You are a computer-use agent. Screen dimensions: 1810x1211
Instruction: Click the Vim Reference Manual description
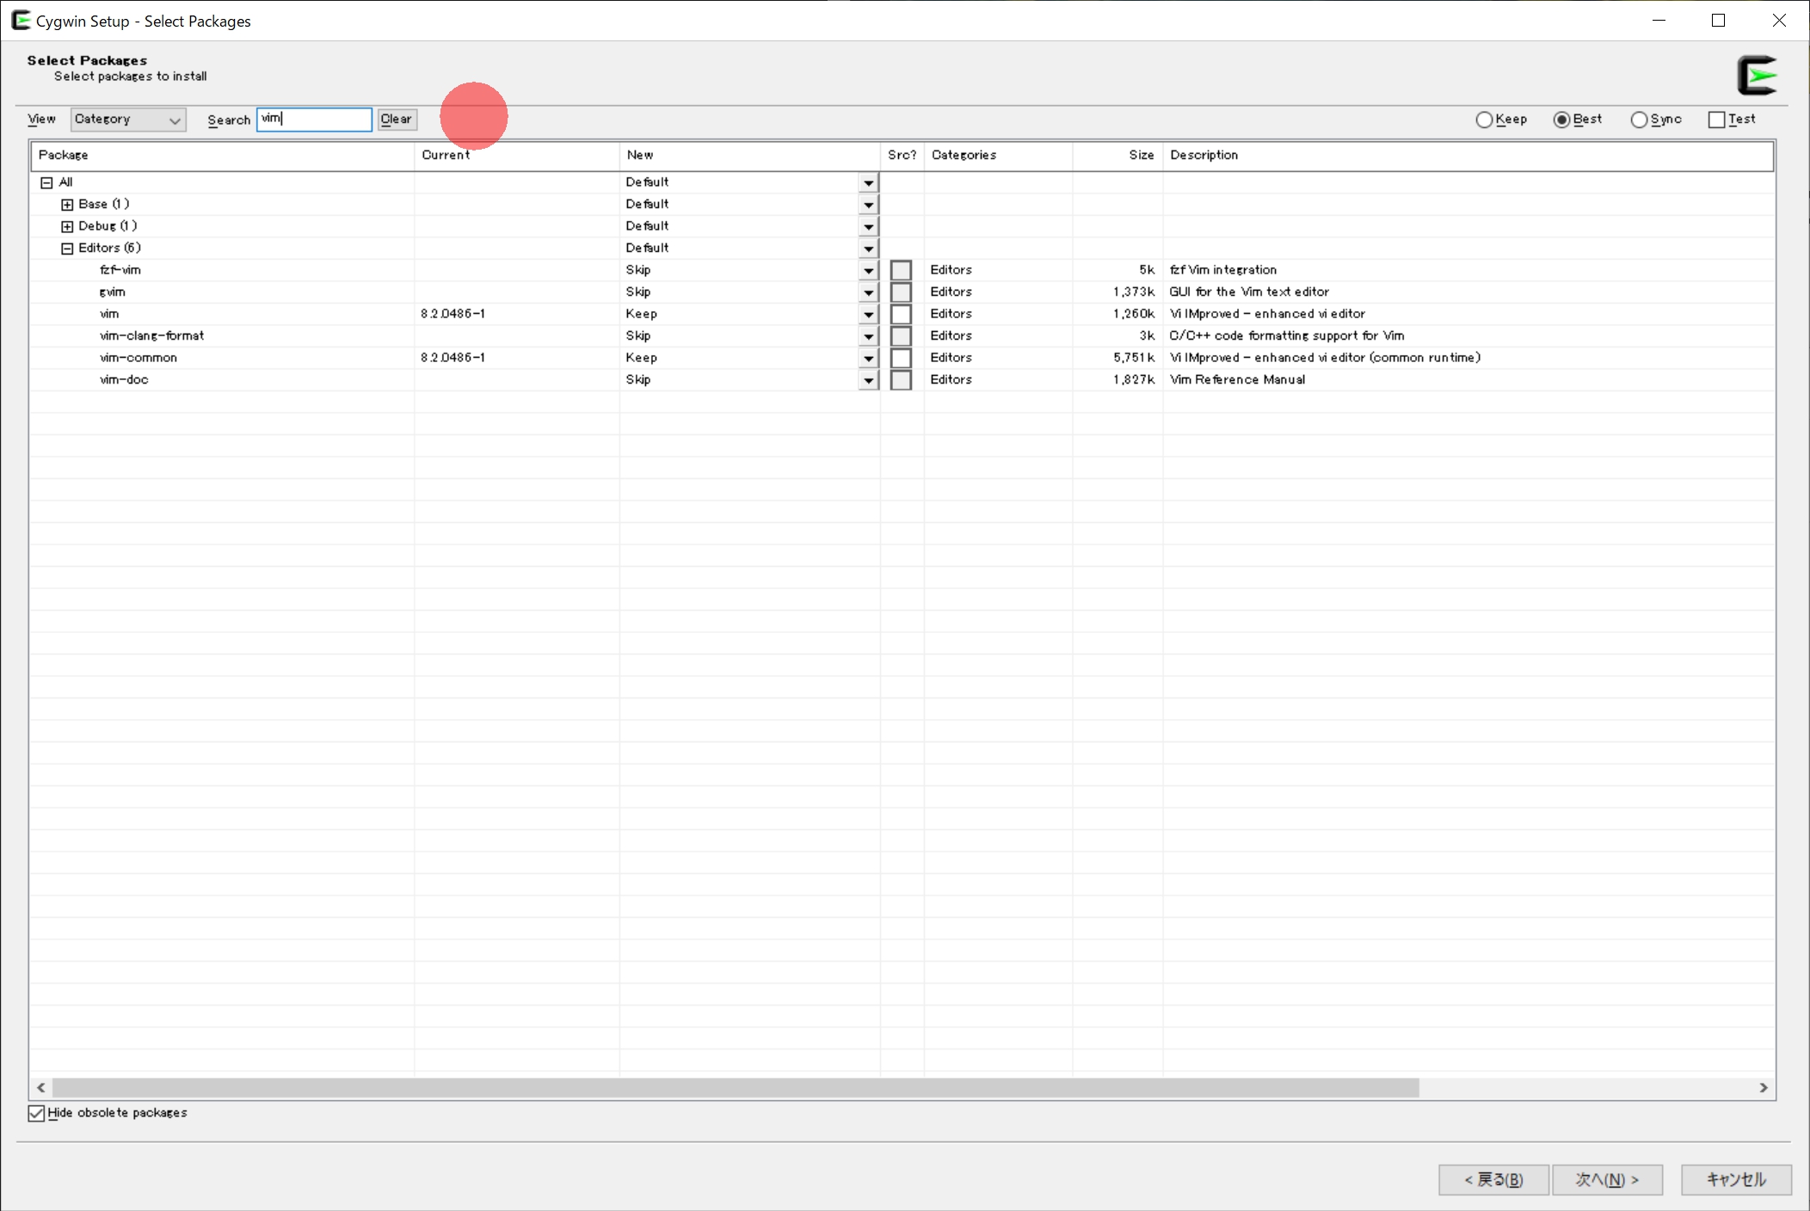click(x=1237, y=380)
